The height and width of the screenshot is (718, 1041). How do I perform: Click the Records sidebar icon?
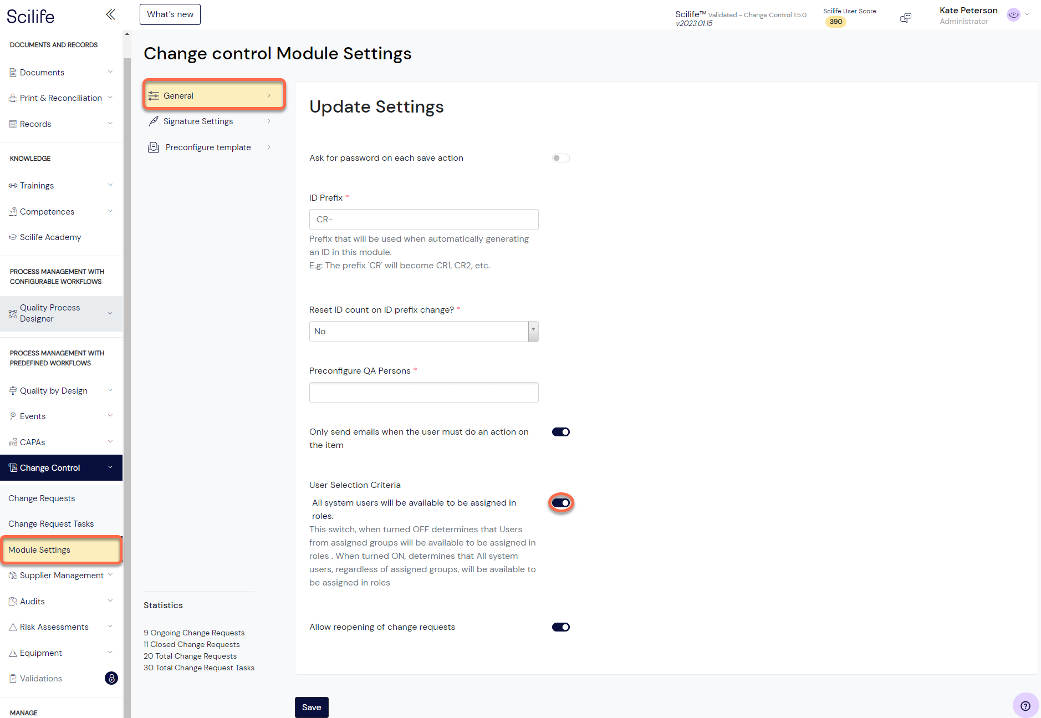coord(13,124)
